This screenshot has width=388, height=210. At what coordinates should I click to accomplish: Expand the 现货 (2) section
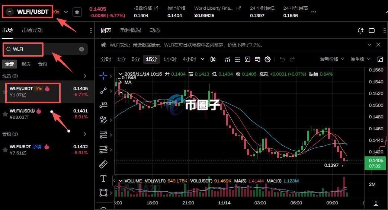click(84, 76)
